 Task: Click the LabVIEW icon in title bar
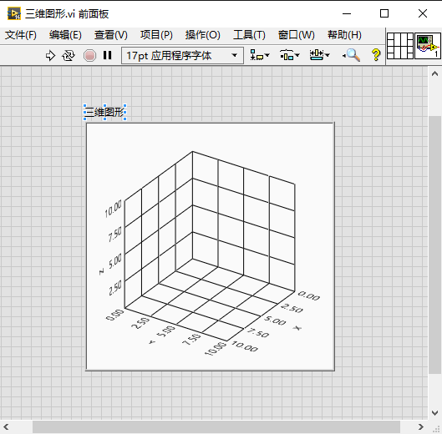pos(14,13)
